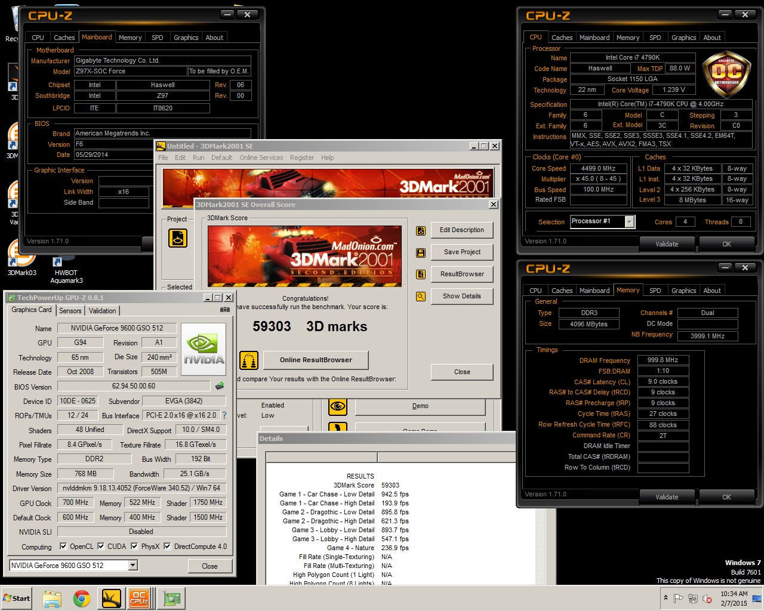Switch to Sensors tab in GPU-Z
Image resolution: width=764 pixels, height=611 pixels.
pos(70,311)
